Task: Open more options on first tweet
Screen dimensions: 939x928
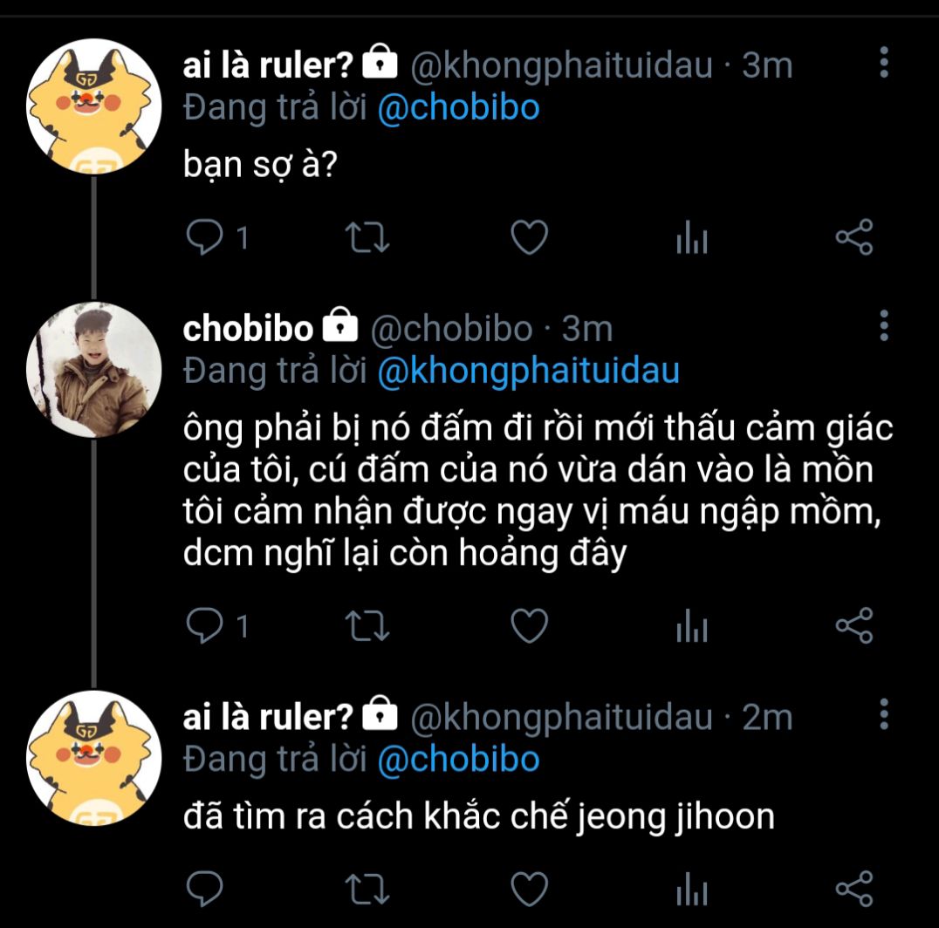Action: (884, 64)
